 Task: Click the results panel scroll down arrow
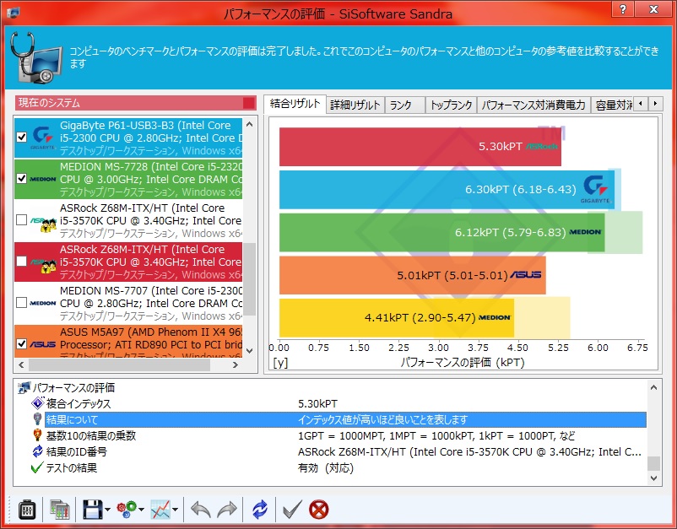tap(653, 478)
